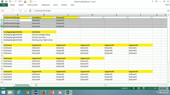170x95 pixels.
Task: Launch Internet Explorer from taskbar
Action: (x=19, y=92)
